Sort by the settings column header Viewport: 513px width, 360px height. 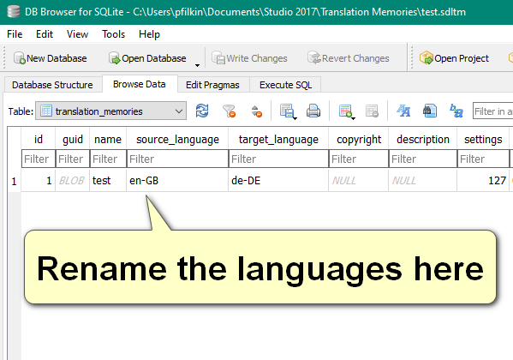483,139
